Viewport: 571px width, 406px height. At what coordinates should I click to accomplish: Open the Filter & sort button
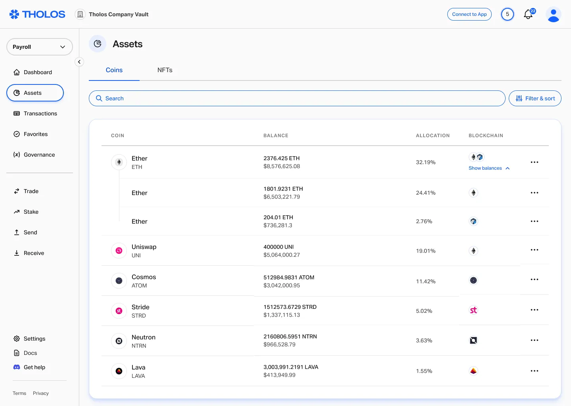coord(535,98)
